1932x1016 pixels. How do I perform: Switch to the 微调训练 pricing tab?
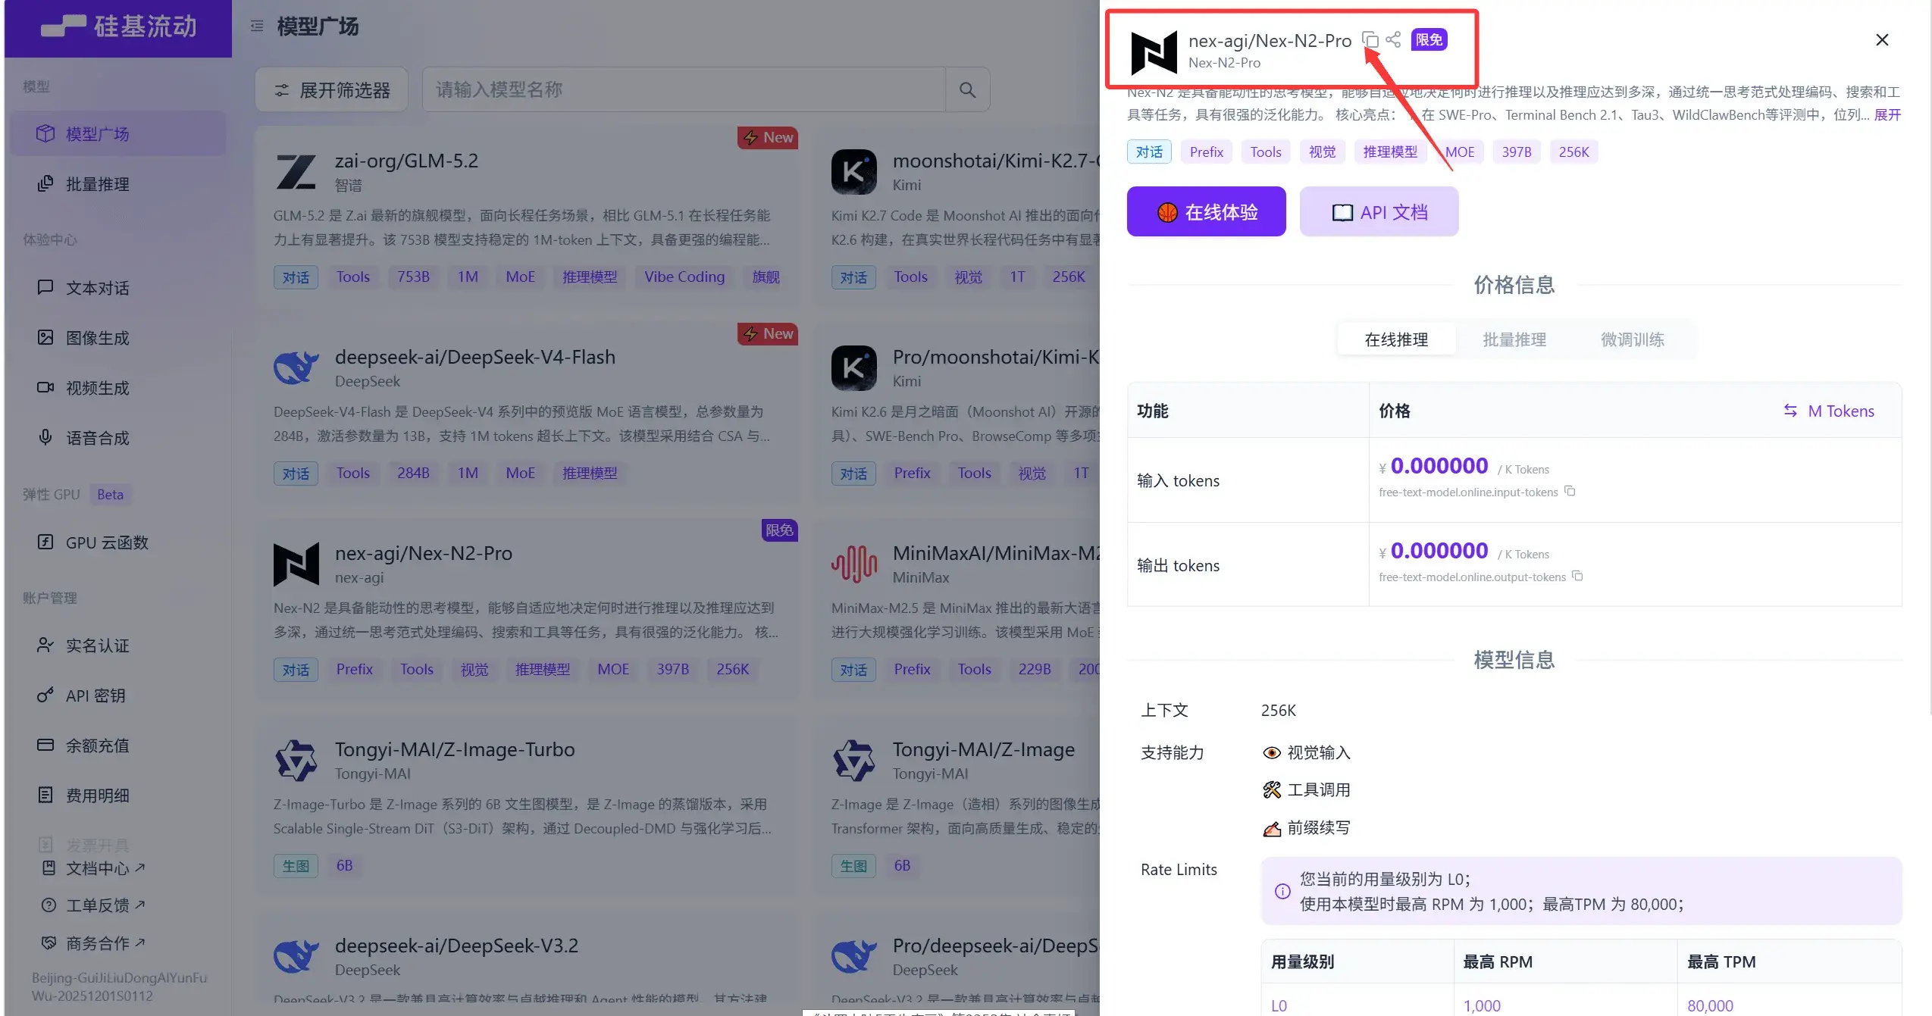1633,340
